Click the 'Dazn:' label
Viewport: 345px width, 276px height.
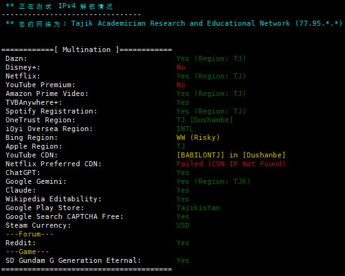point(16,58)
